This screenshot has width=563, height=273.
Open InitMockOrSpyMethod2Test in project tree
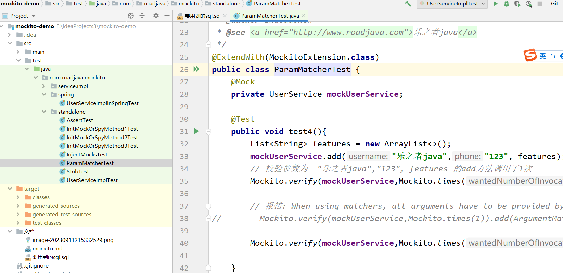(x=102, y=137)
